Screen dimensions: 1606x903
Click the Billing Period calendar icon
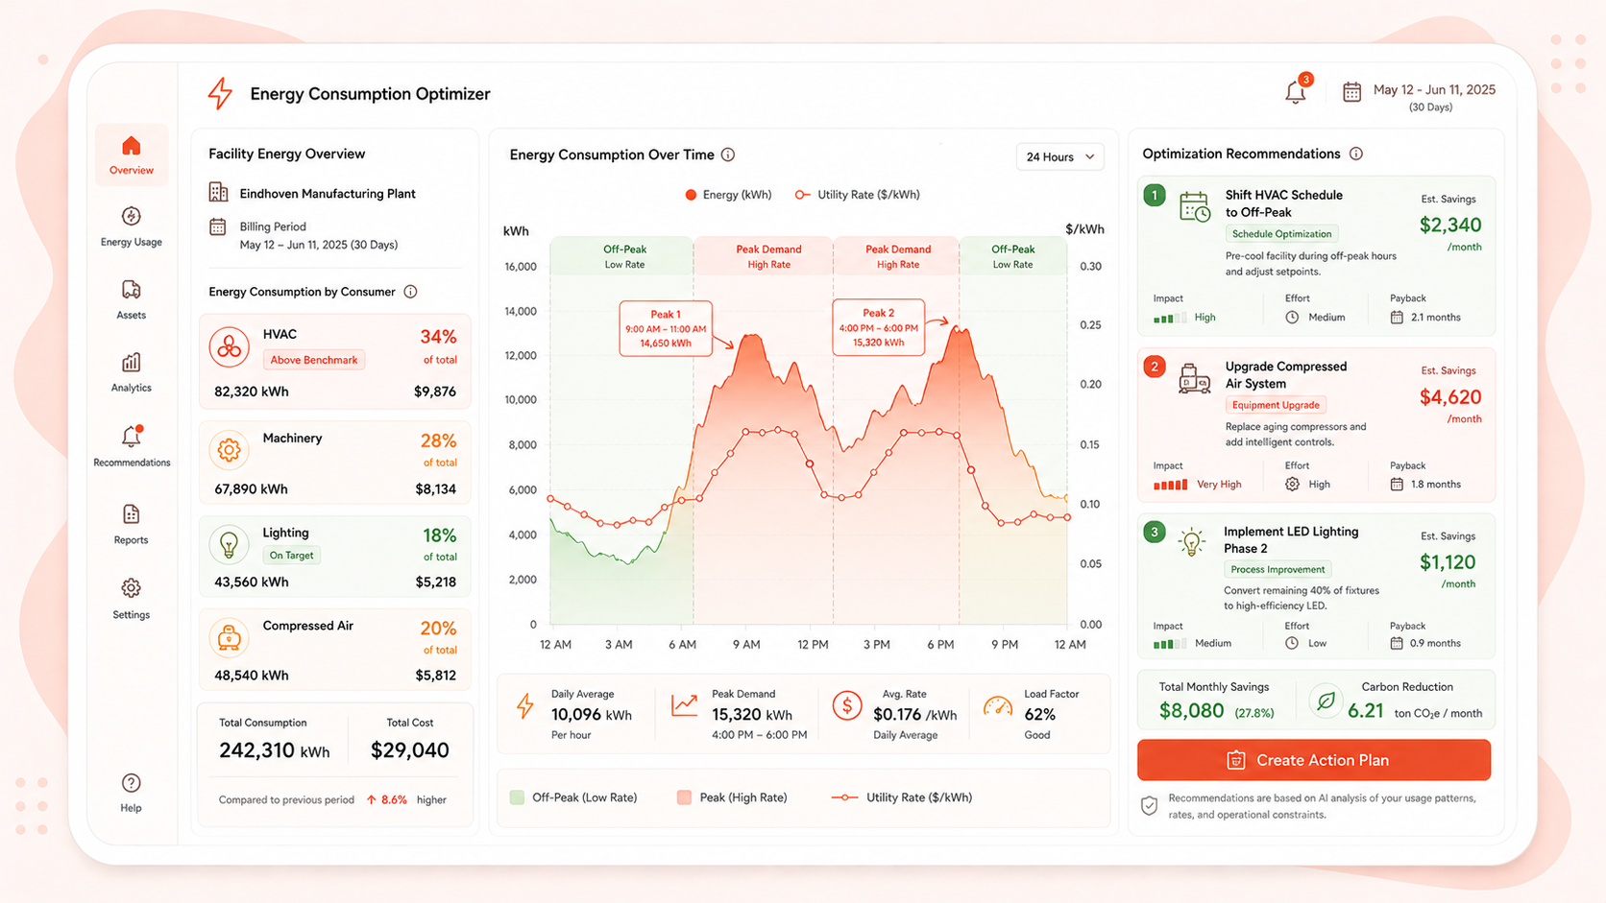pyautogui.click(x=218, y=227)
